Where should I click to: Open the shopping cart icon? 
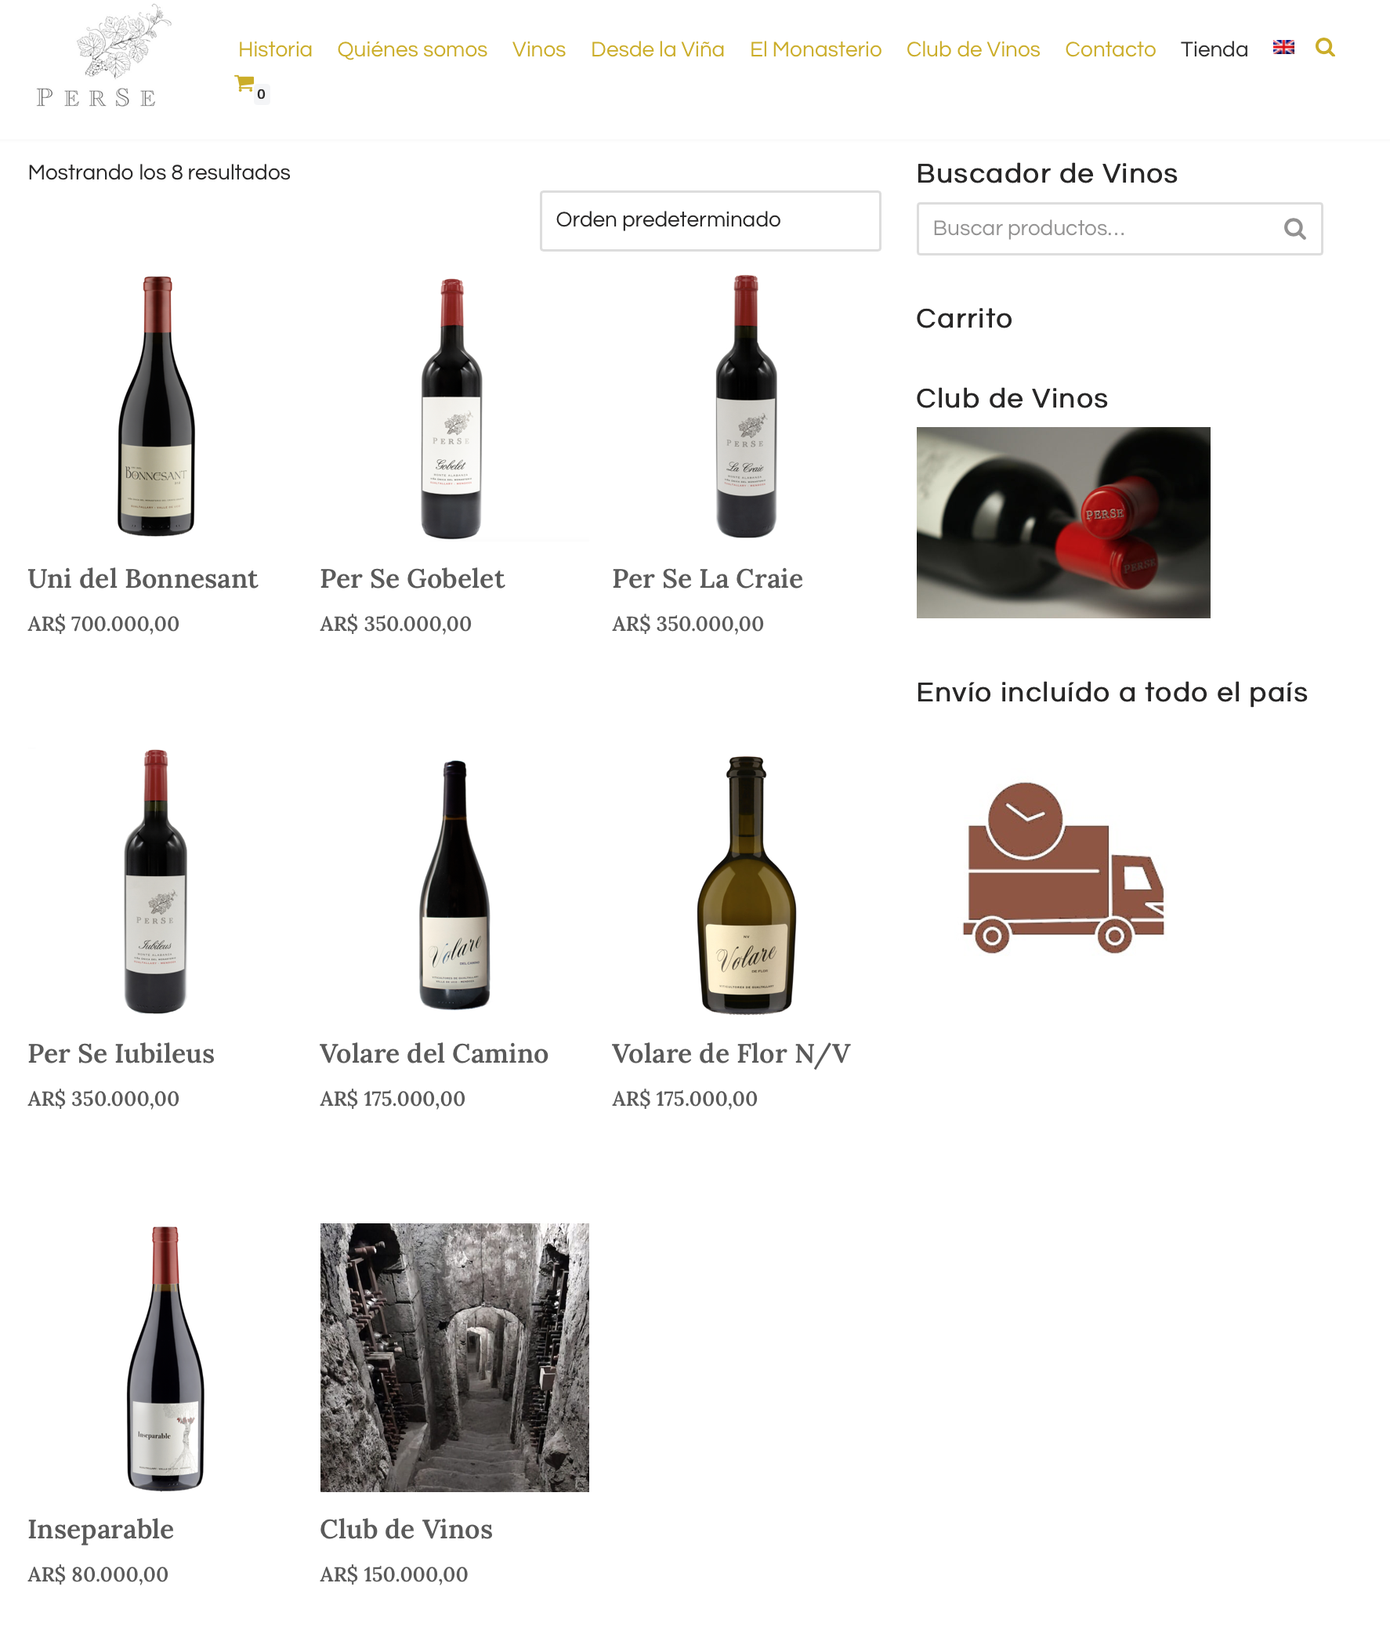click(245, 84)
